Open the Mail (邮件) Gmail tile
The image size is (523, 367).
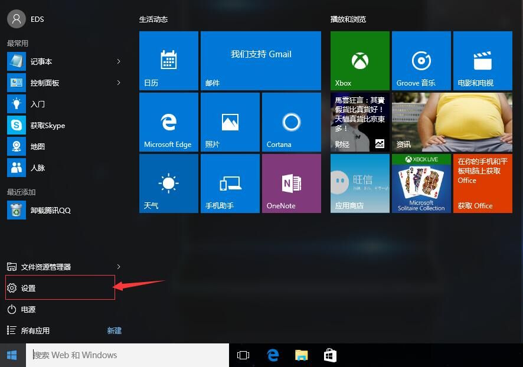pos(261,61)
